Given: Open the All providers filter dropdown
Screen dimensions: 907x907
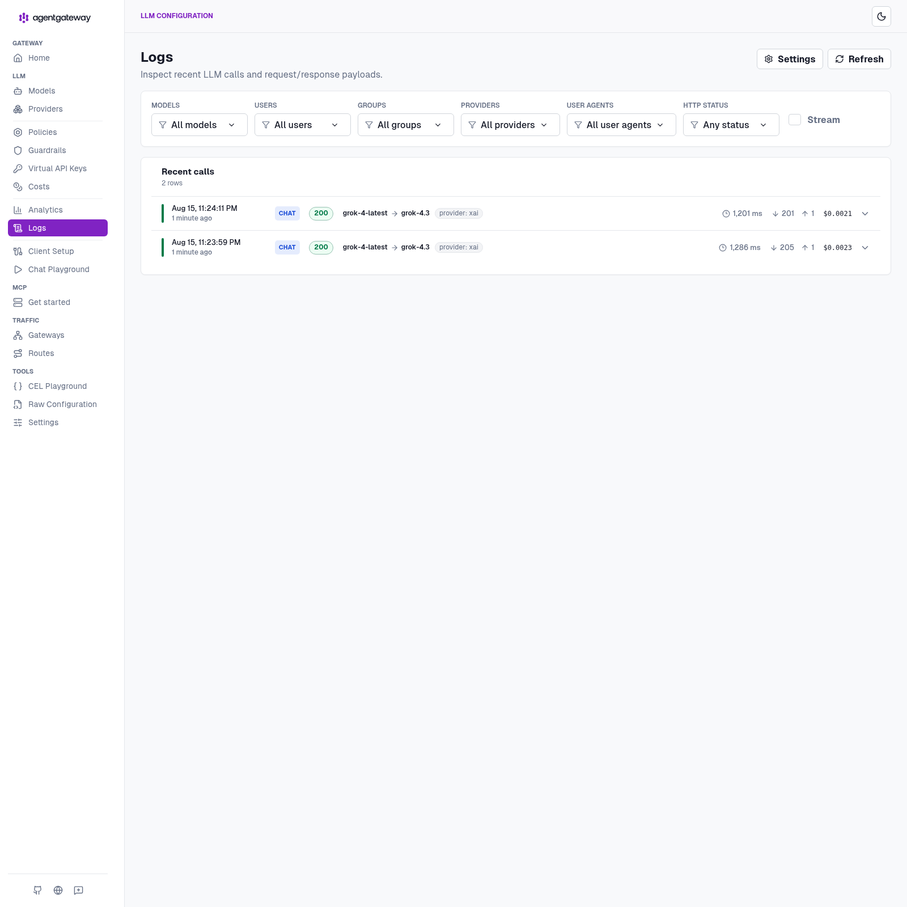Looking at the screenshot, I should [510, 125].
